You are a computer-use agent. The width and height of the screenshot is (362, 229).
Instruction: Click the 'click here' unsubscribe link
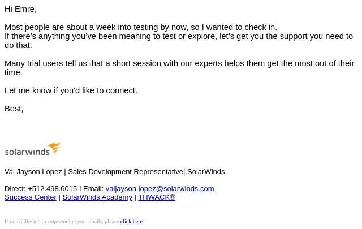(131, 222)
